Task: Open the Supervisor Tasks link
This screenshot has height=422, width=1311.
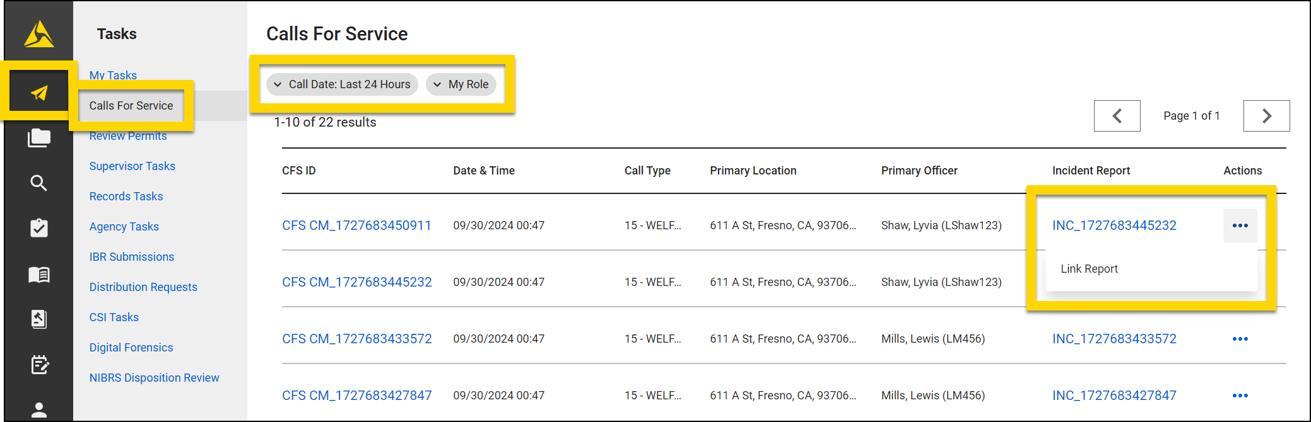Action: 132,166
